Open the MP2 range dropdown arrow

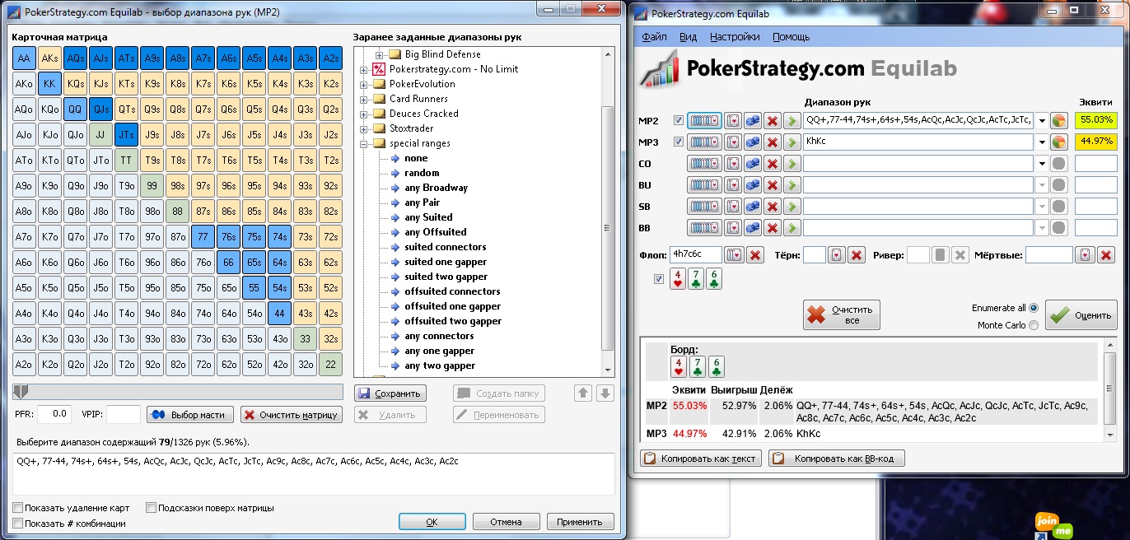(x=1042, y=120)
